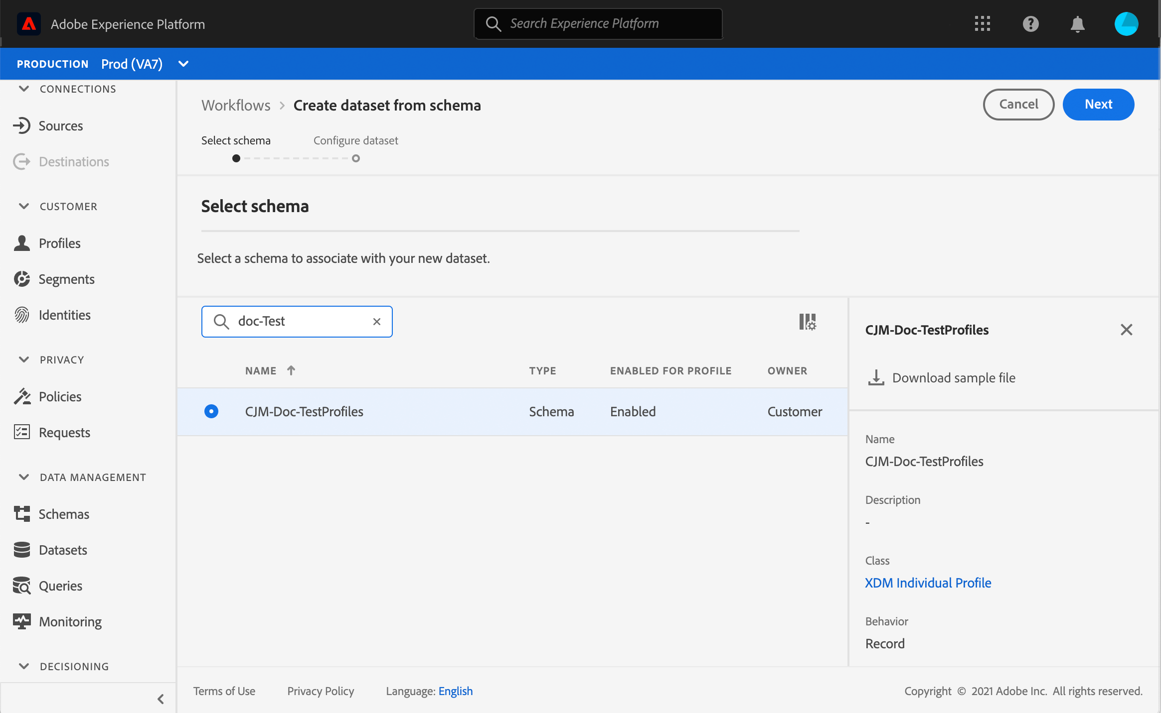
Task: Open Schemas from the sidebar
Action: pos(64,514)
